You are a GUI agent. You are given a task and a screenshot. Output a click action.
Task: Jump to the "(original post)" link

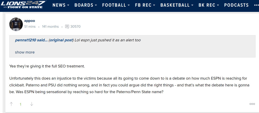coord(61,40)
